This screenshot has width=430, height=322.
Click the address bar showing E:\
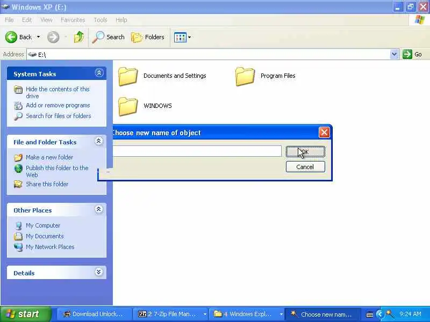[209, 55]
